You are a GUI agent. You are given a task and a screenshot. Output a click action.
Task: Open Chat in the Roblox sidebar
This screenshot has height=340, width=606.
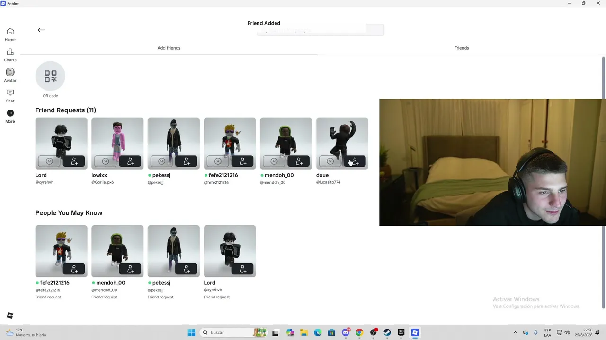click(x=10, y=96)
